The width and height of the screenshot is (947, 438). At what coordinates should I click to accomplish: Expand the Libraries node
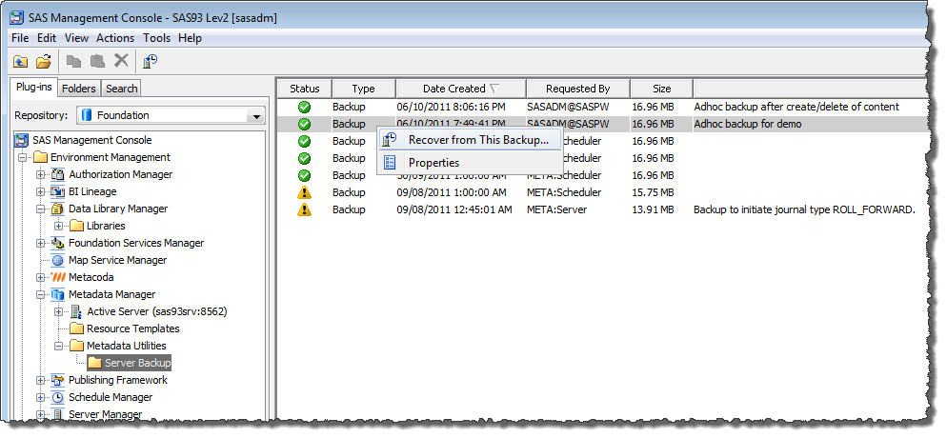[x=58, y=227]
